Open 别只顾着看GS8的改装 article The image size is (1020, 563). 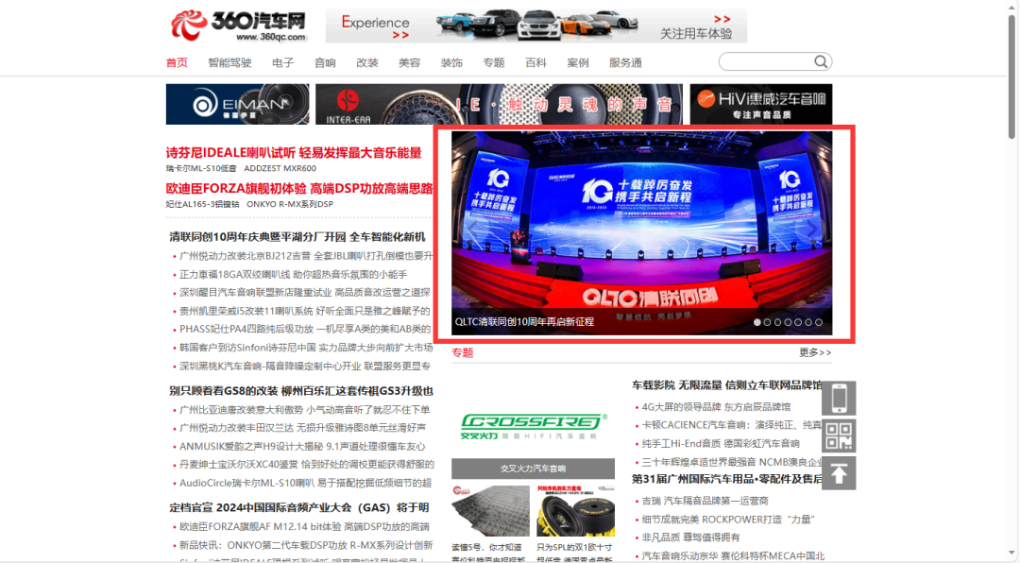tap(301, 390)
